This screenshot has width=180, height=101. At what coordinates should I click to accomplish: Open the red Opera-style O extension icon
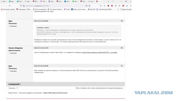[x=123, y=6]
